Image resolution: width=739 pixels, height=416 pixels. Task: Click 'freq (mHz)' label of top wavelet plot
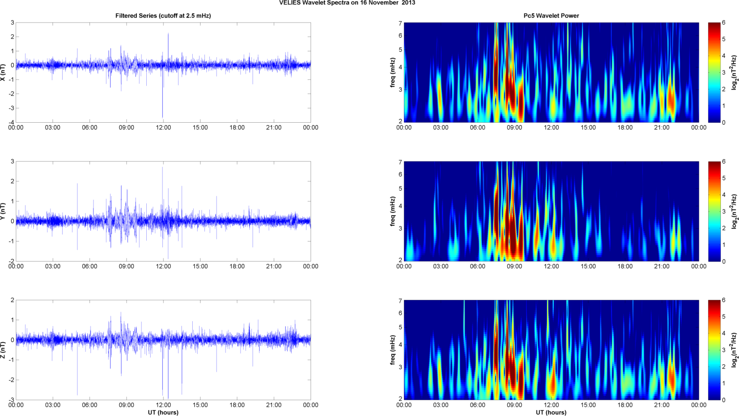(392, 72)
